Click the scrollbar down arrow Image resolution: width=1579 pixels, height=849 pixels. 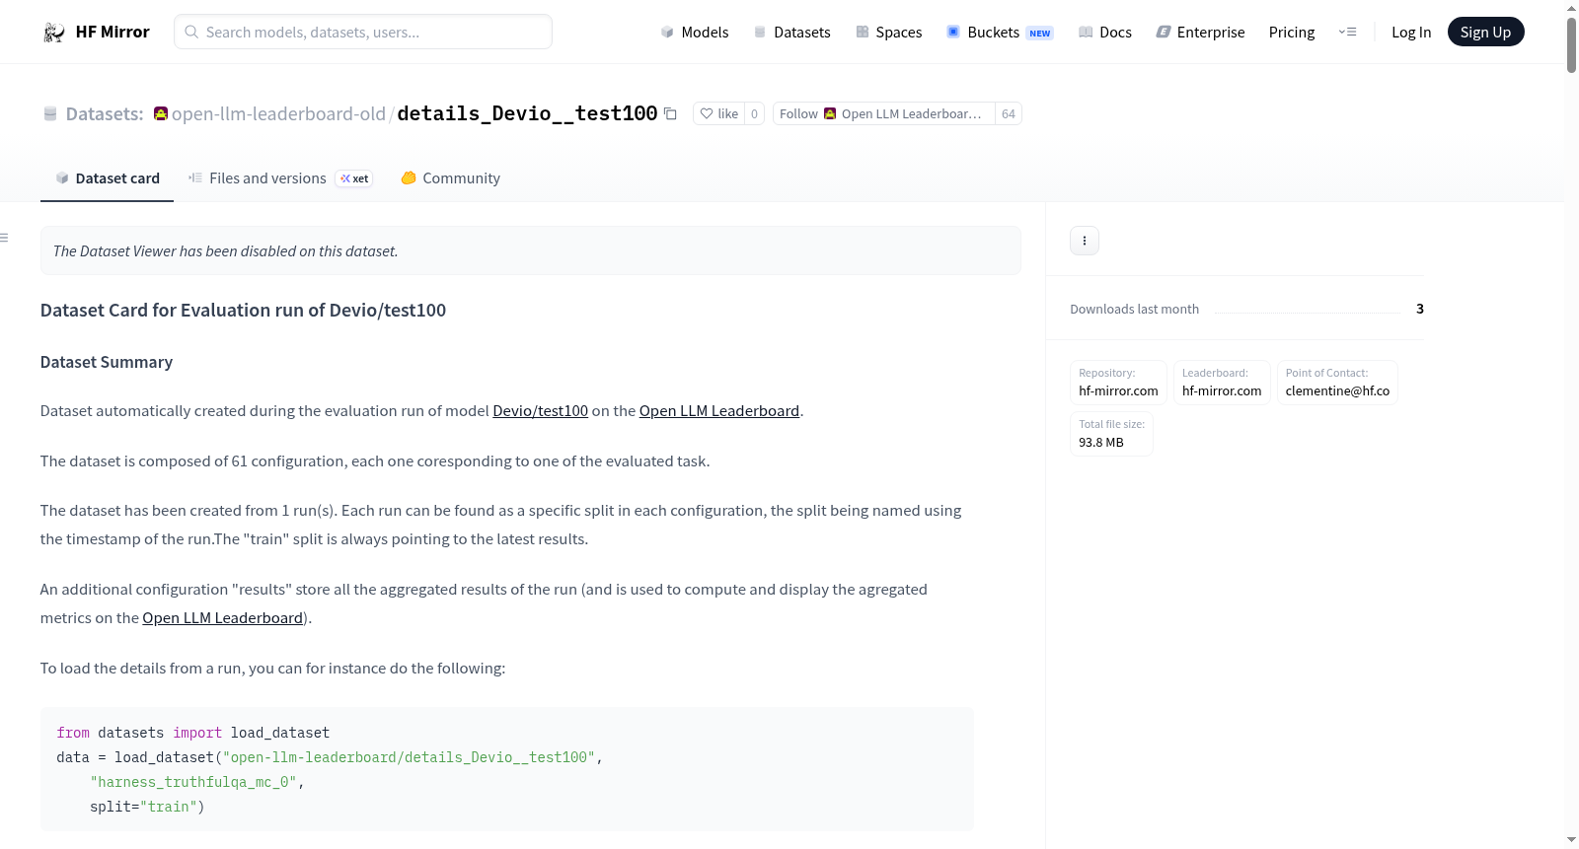point(1571,840)
